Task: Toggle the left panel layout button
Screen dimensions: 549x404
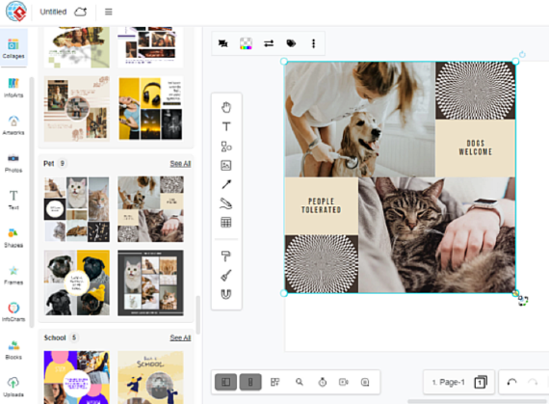Action: click(225, 382)
